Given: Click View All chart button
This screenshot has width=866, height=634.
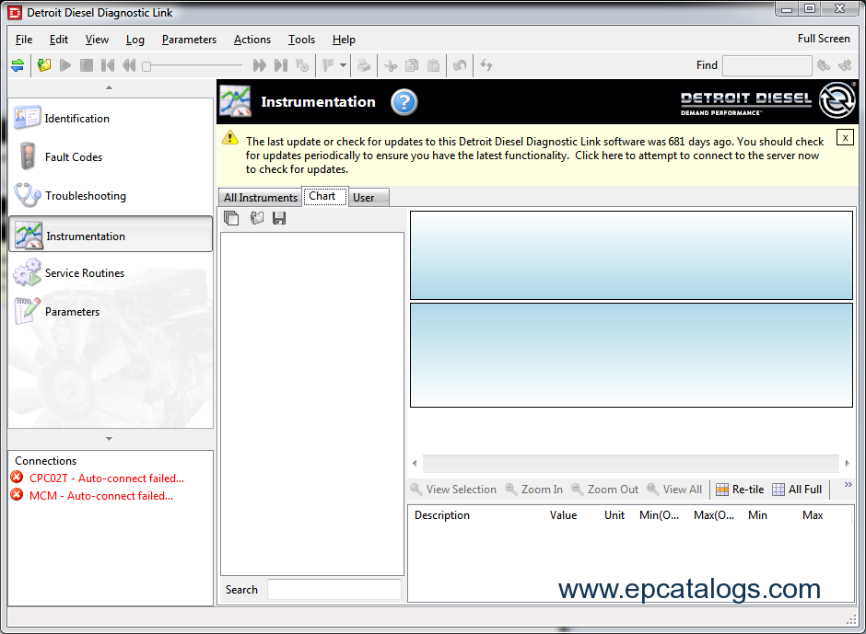Looking at the screenshot, I should coord(674,490).
